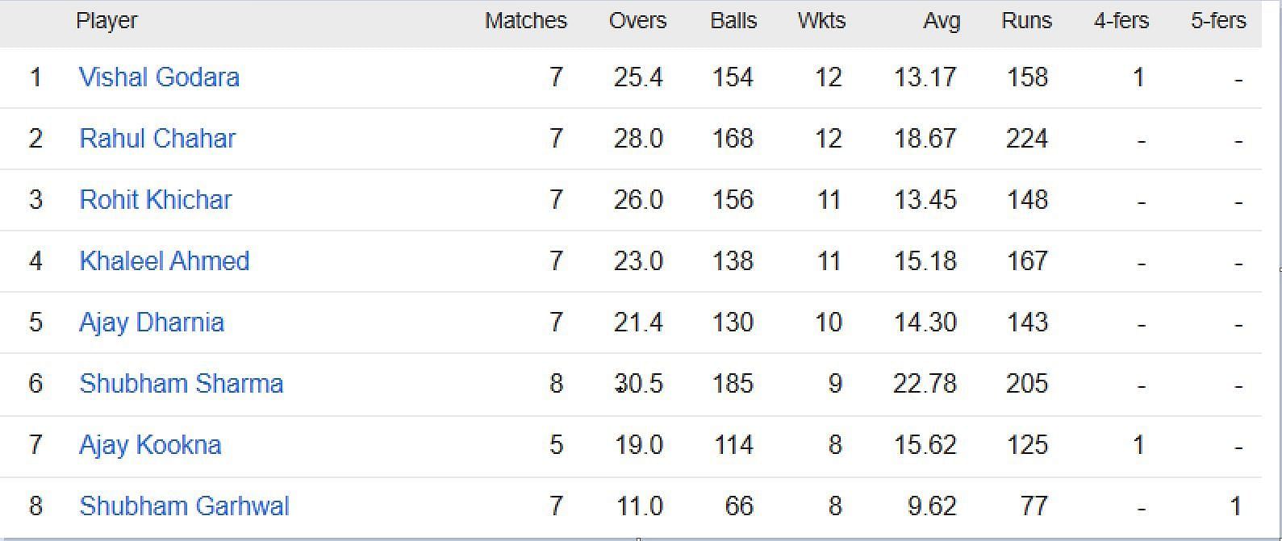Image resolution: width=1282 pixels, height=541 pixels.
Task: Sort by the Wkts column header
Action: 821,21
